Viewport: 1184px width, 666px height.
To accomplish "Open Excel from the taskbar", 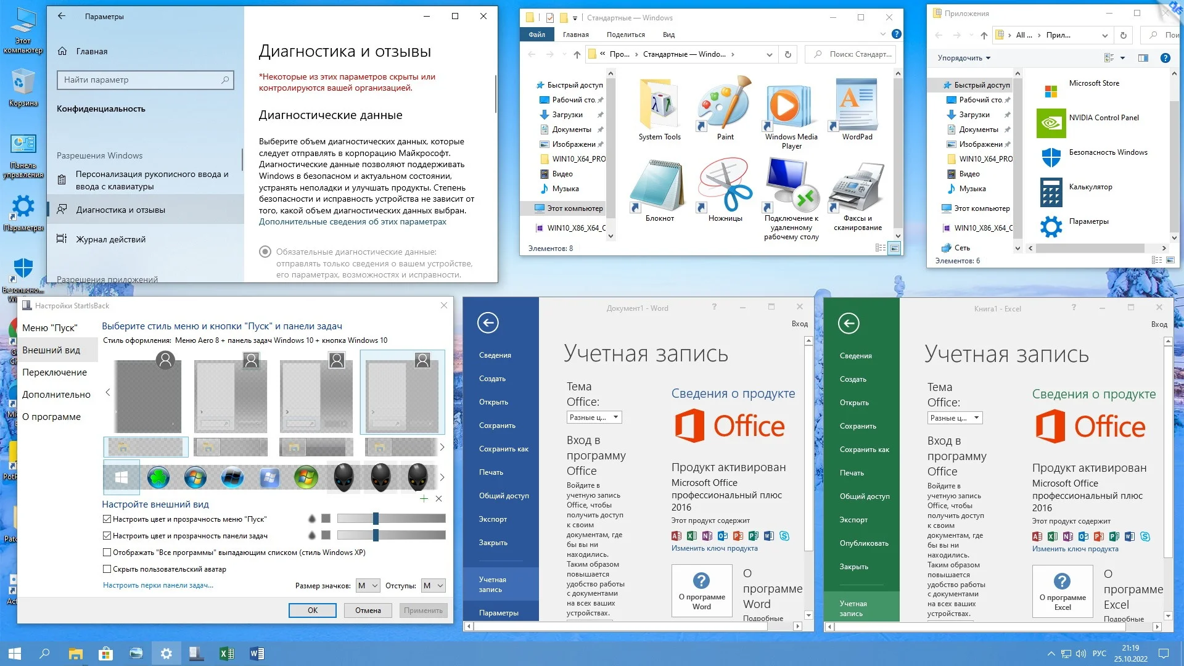I will coord(226,654).
